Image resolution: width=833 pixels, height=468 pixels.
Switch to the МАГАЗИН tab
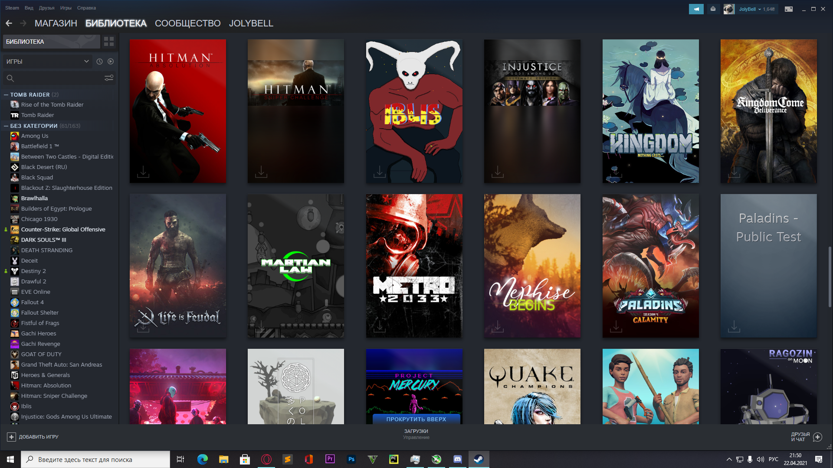pos(56,23)
